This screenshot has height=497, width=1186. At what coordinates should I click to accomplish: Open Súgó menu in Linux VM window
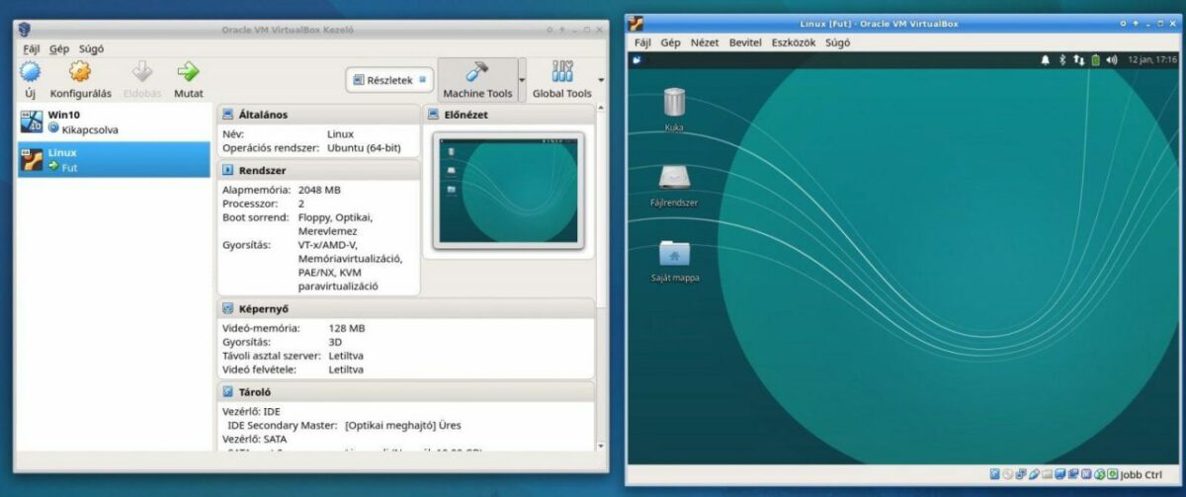tap(837, 42)
